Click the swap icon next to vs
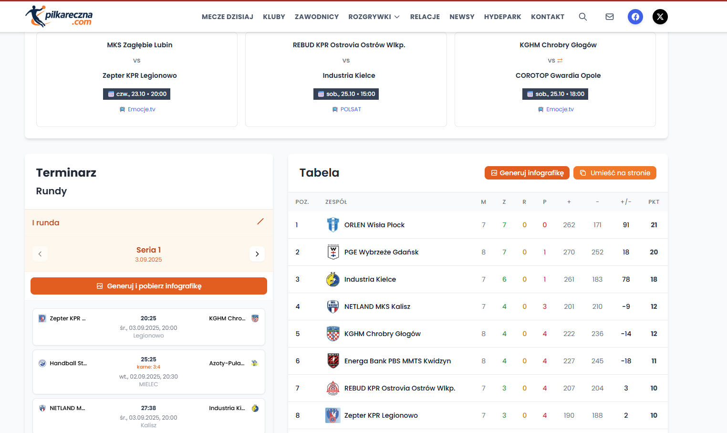The image size is (727, 433). 560,61
